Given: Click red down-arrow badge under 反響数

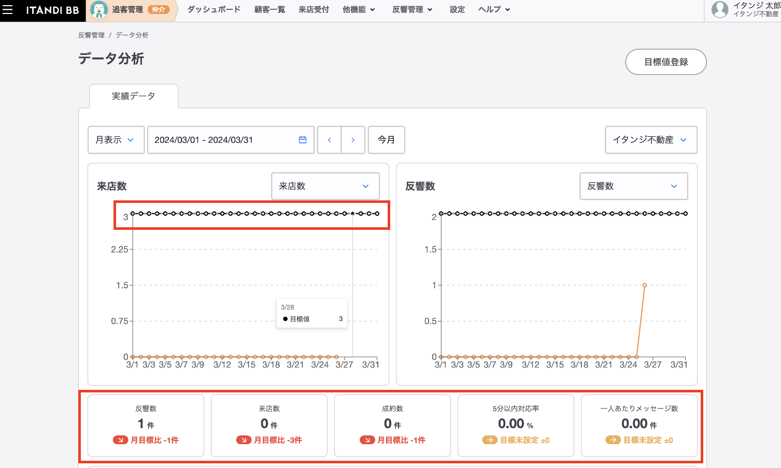Looking at the screenshot, I should point(120,440).
